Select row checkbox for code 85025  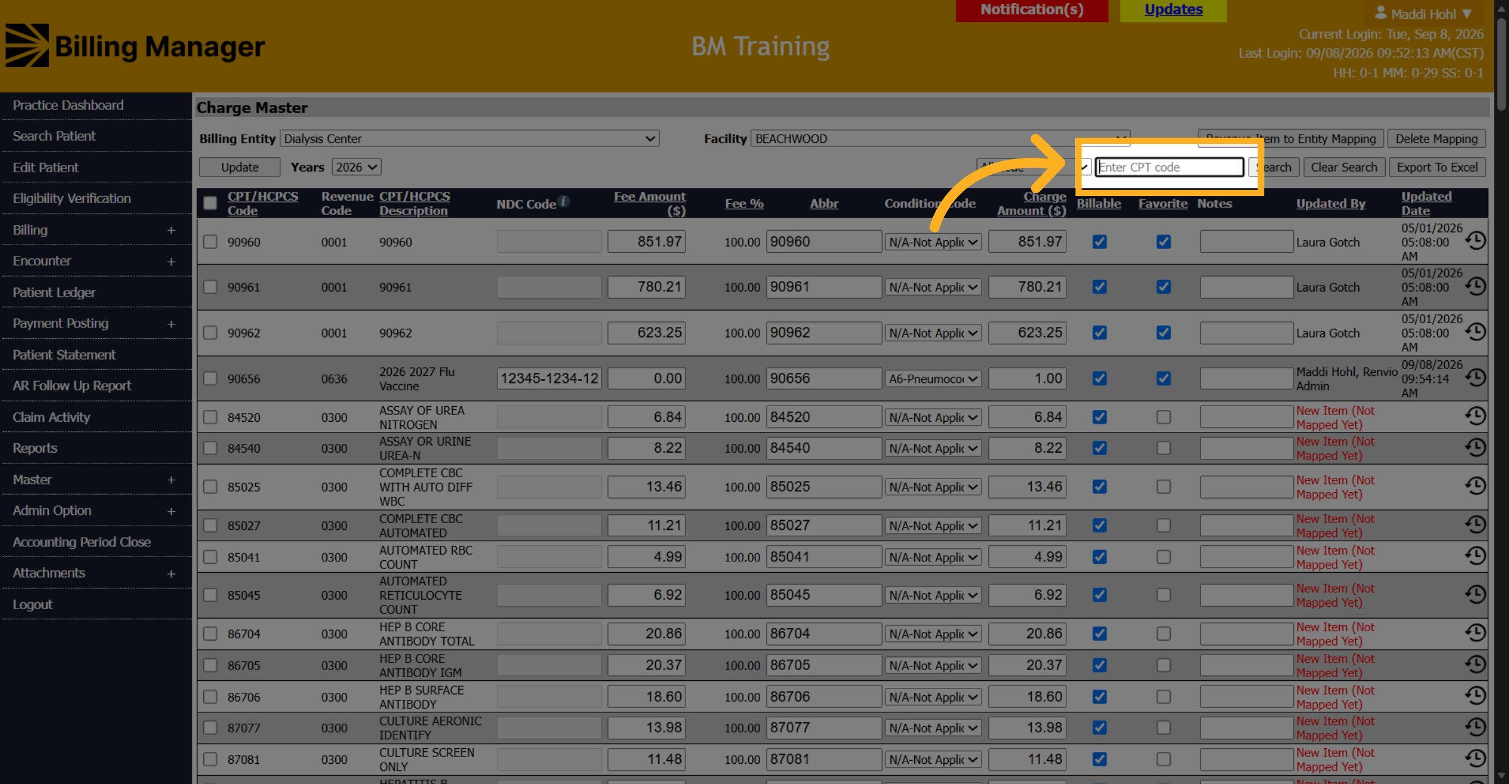pos(210,487)
